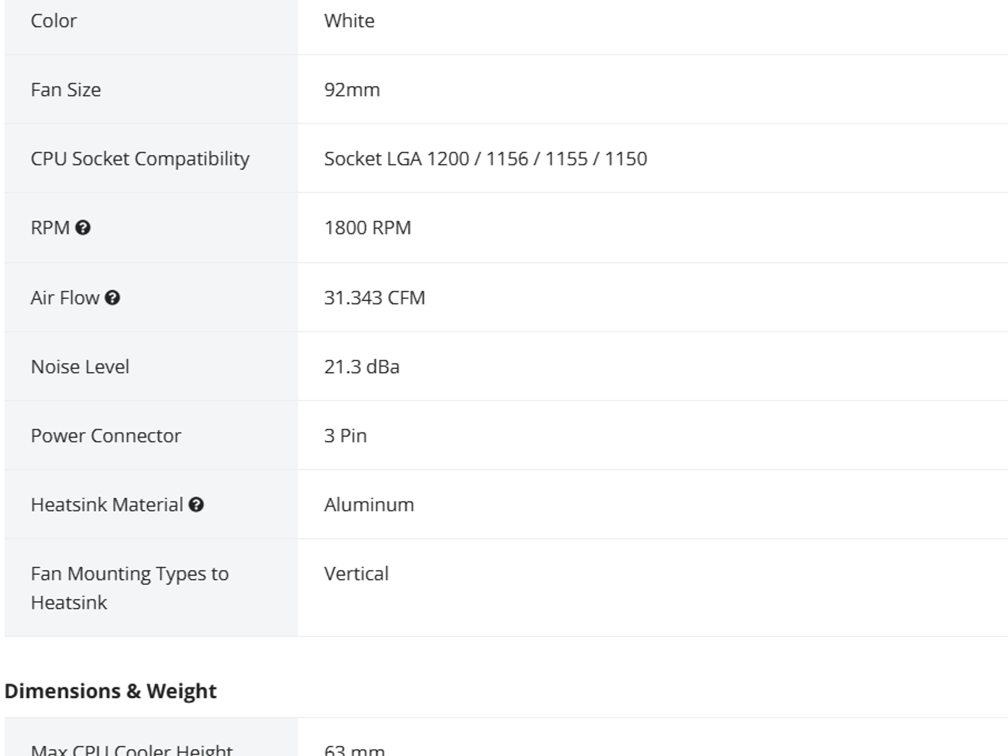Click the Air Flow help question-mark icon
The height and width of the screenshot is (756, 1008).
pyautogui.click(x=112, y=298)
